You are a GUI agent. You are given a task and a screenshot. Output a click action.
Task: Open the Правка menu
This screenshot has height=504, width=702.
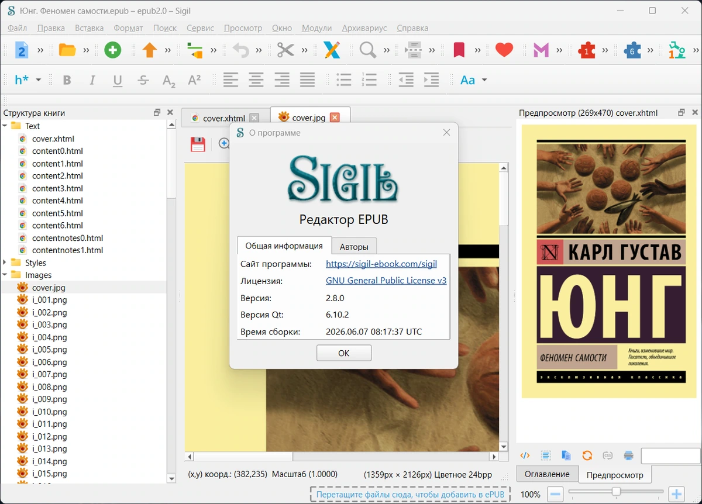[51, 27]
